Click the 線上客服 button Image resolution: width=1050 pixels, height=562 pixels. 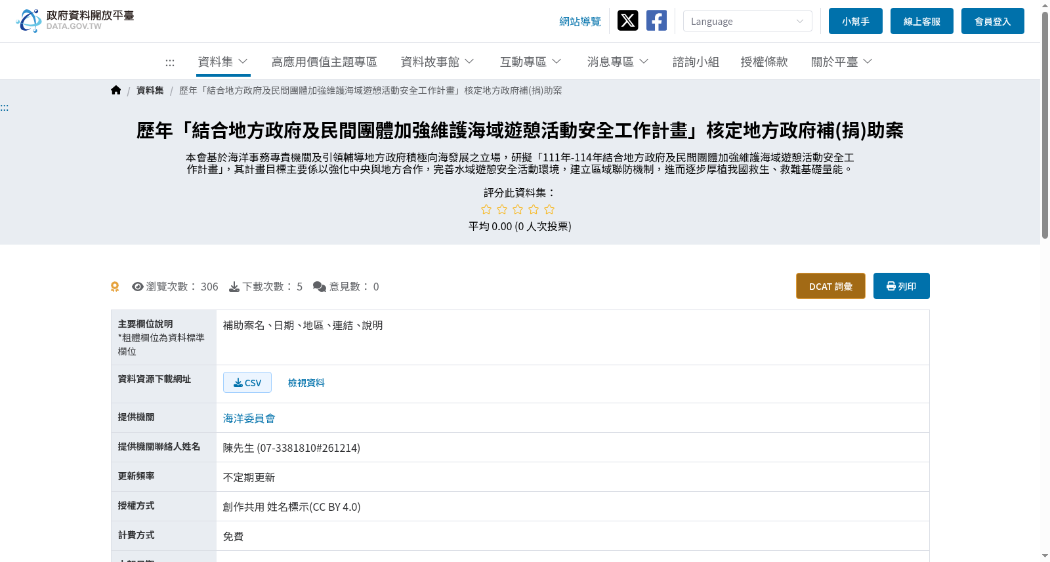tap(922, 21)
